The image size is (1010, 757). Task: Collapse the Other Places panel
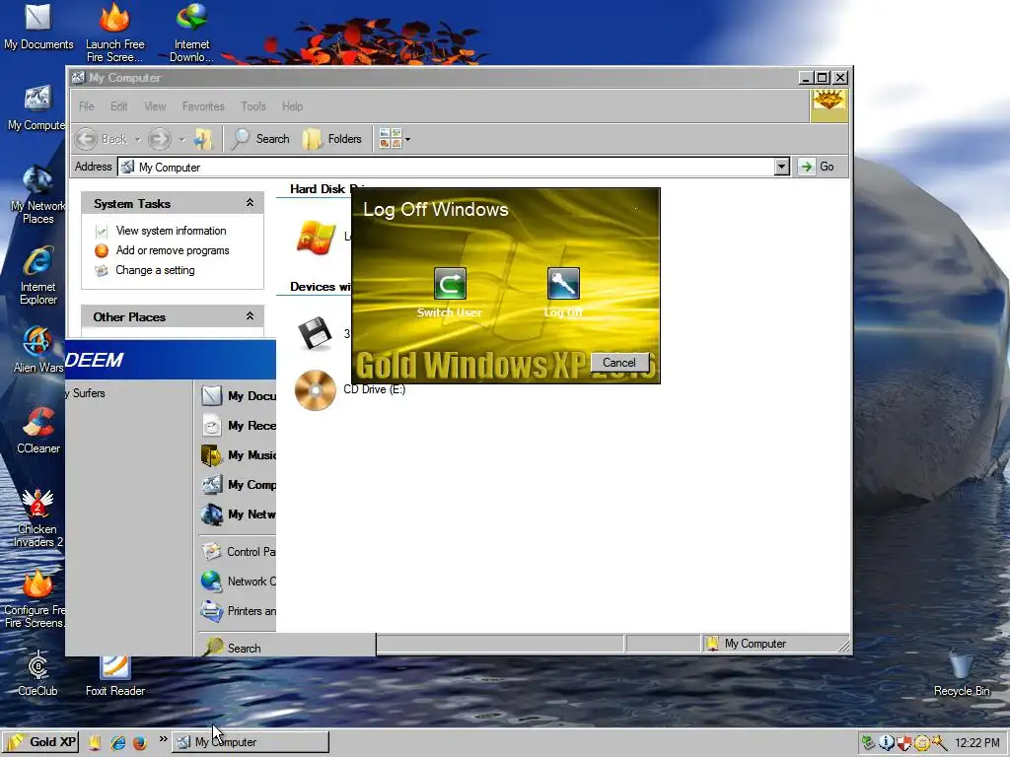coord(250,316)
